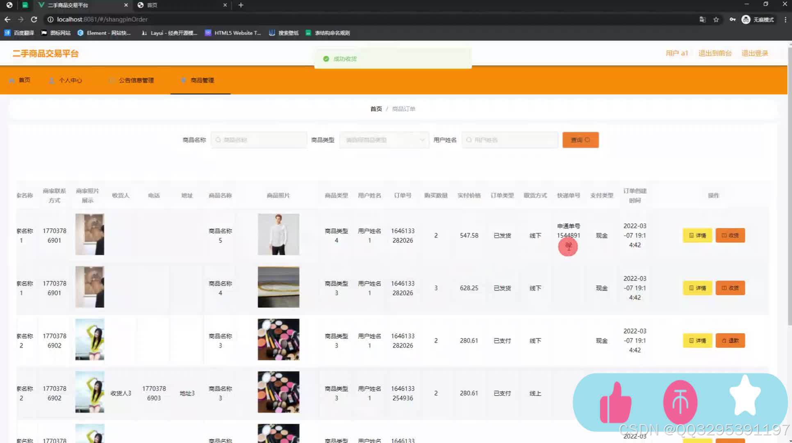This screenshot has width=792, height=443.
Task: Click 地址3 cell
Action: pyautogui.click(x=187, y=393)
